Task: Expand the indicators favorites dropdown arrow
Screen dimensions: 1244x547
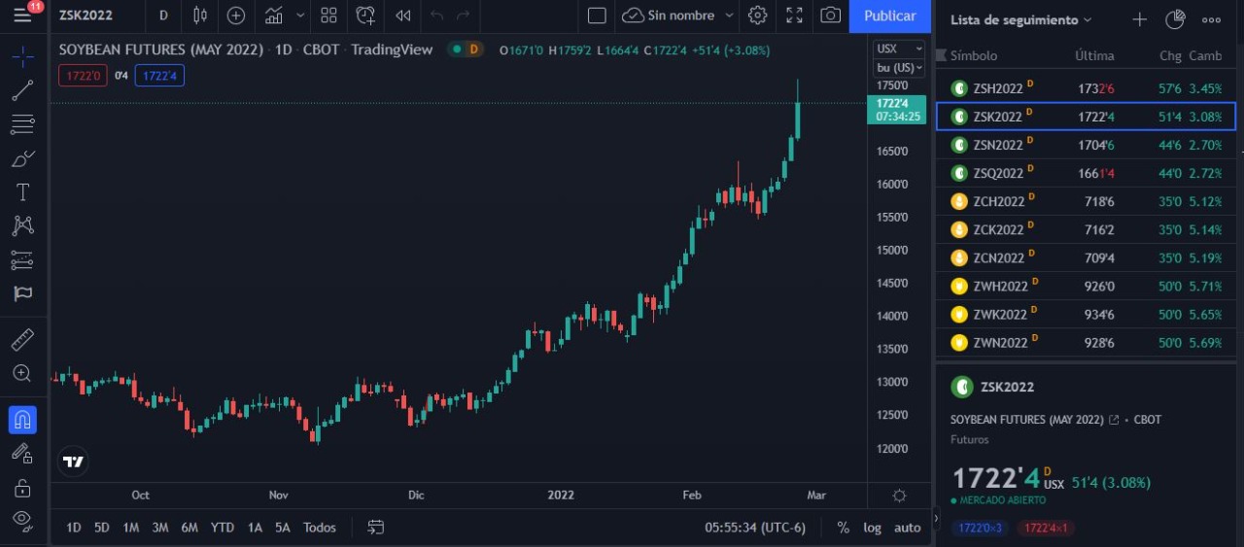Action: [300, 16]
